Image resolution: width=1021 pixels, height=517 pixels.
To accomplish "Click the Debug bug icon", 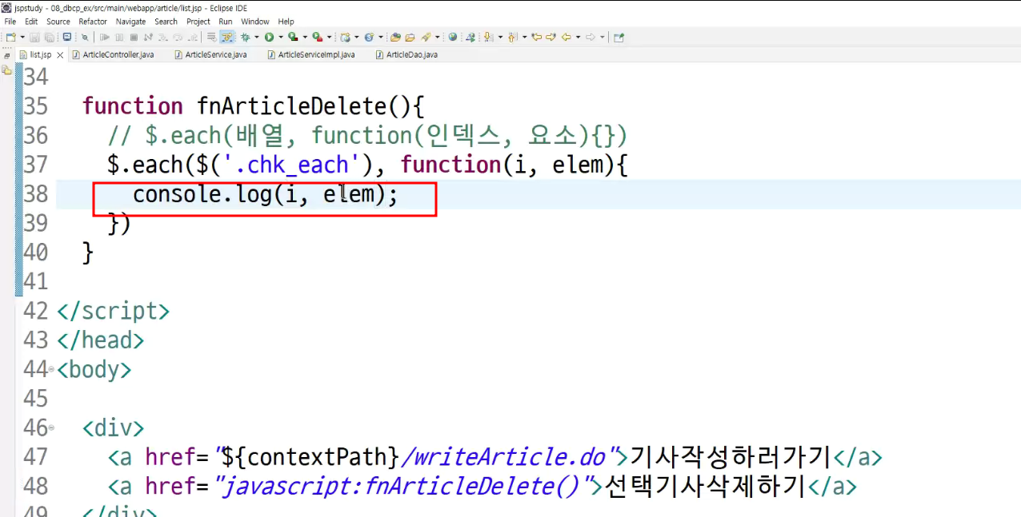I will click(x=246, y=37).
